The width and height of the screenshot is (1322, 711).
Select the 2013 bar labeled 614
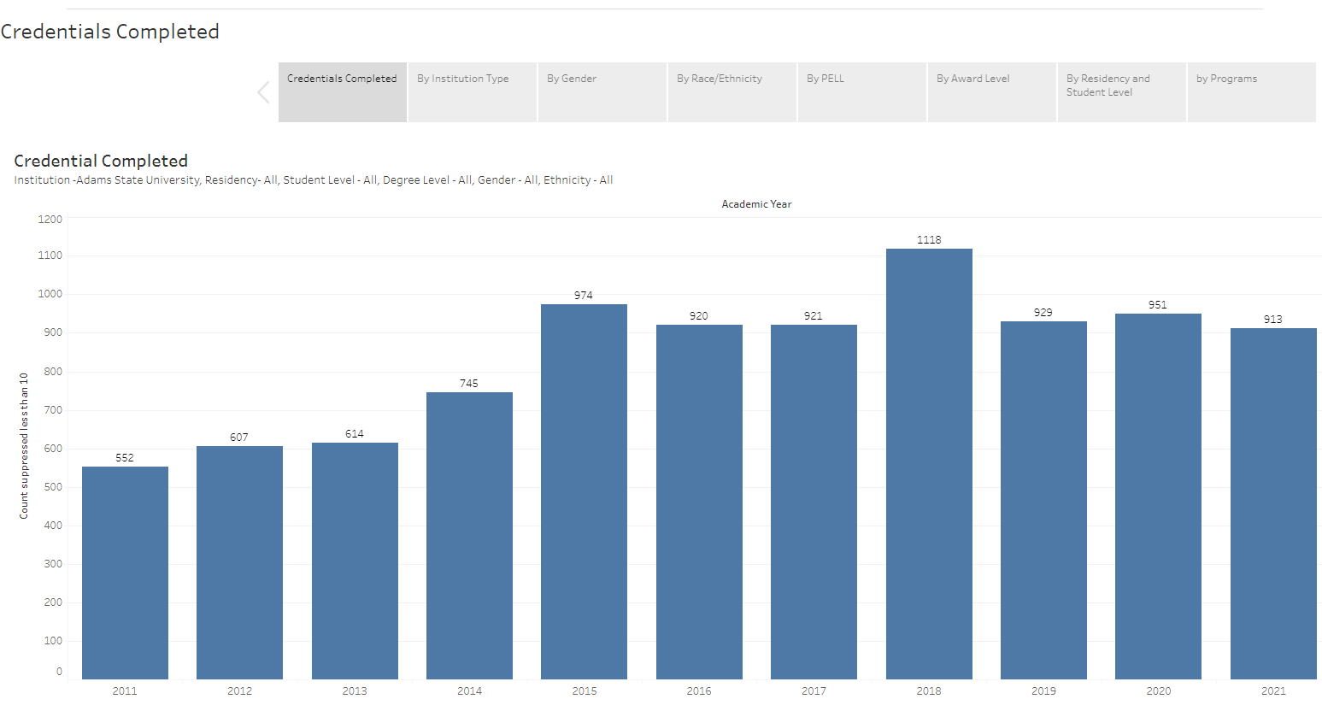(x=355, y=561)
